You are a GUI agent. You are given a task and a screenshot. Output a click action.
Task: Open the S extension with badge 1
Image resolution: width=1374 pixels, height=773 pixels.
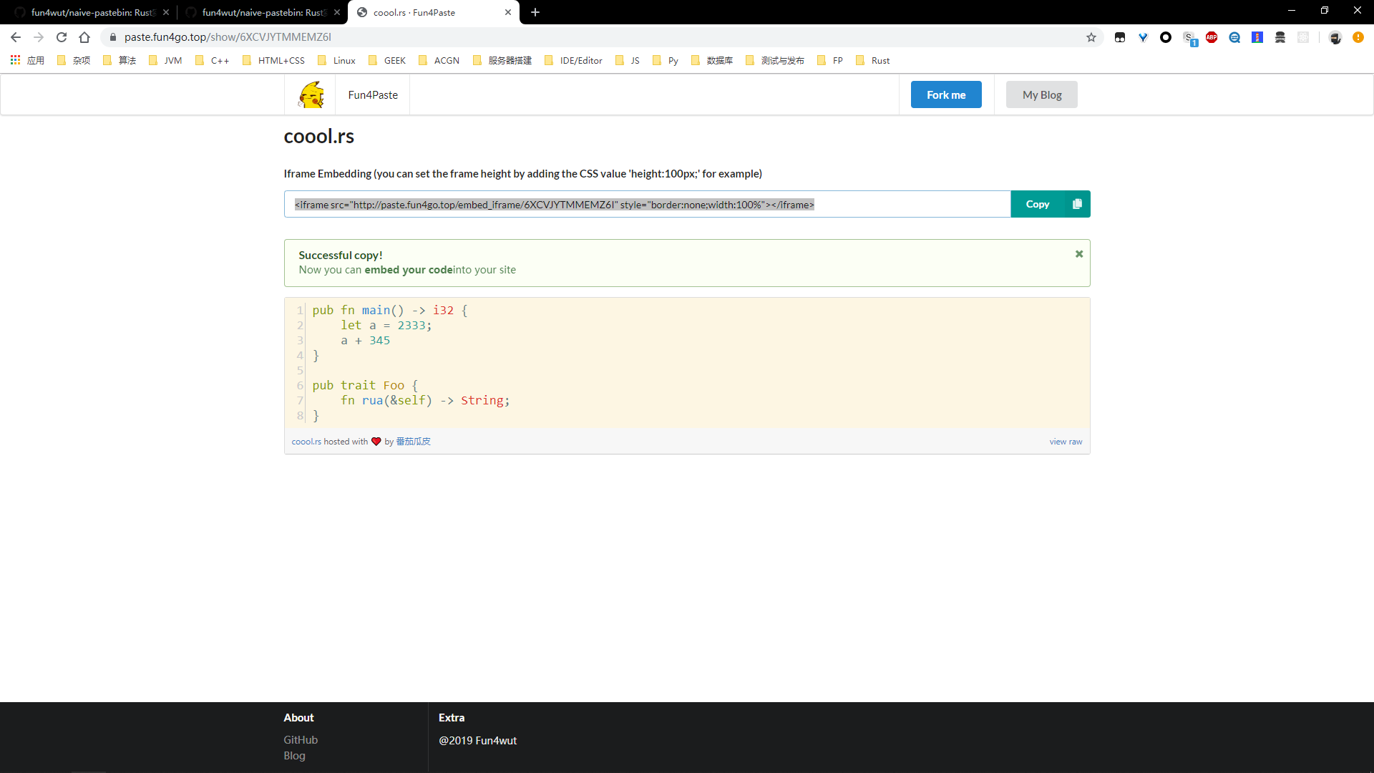pos(1189,38)
